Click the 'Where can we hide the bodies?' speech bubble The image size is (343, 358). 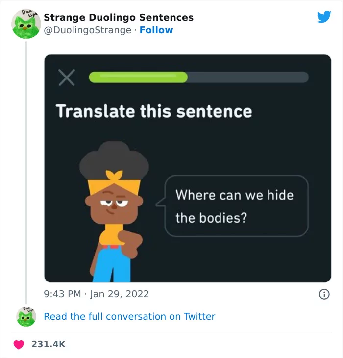pos(235,206)
